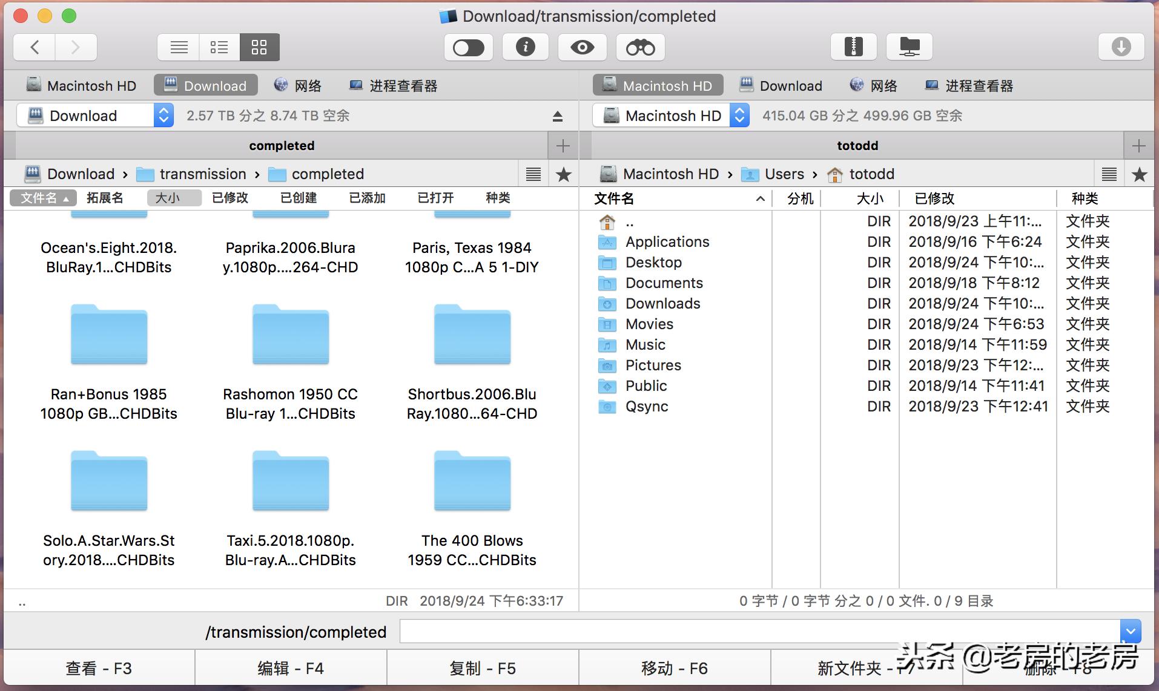
Task: Open the Macintosh HD drive dropdown
Action: point(739,115)
